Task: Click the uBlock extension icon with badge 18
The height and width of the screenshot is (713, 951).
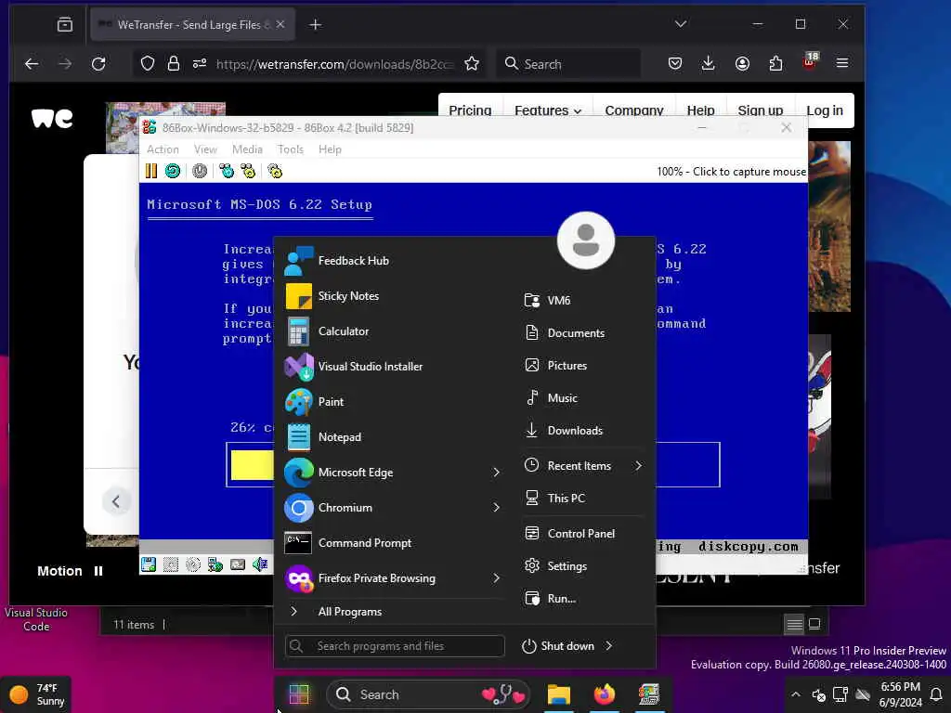Action: pyautogui.click(x=810, y=61)
